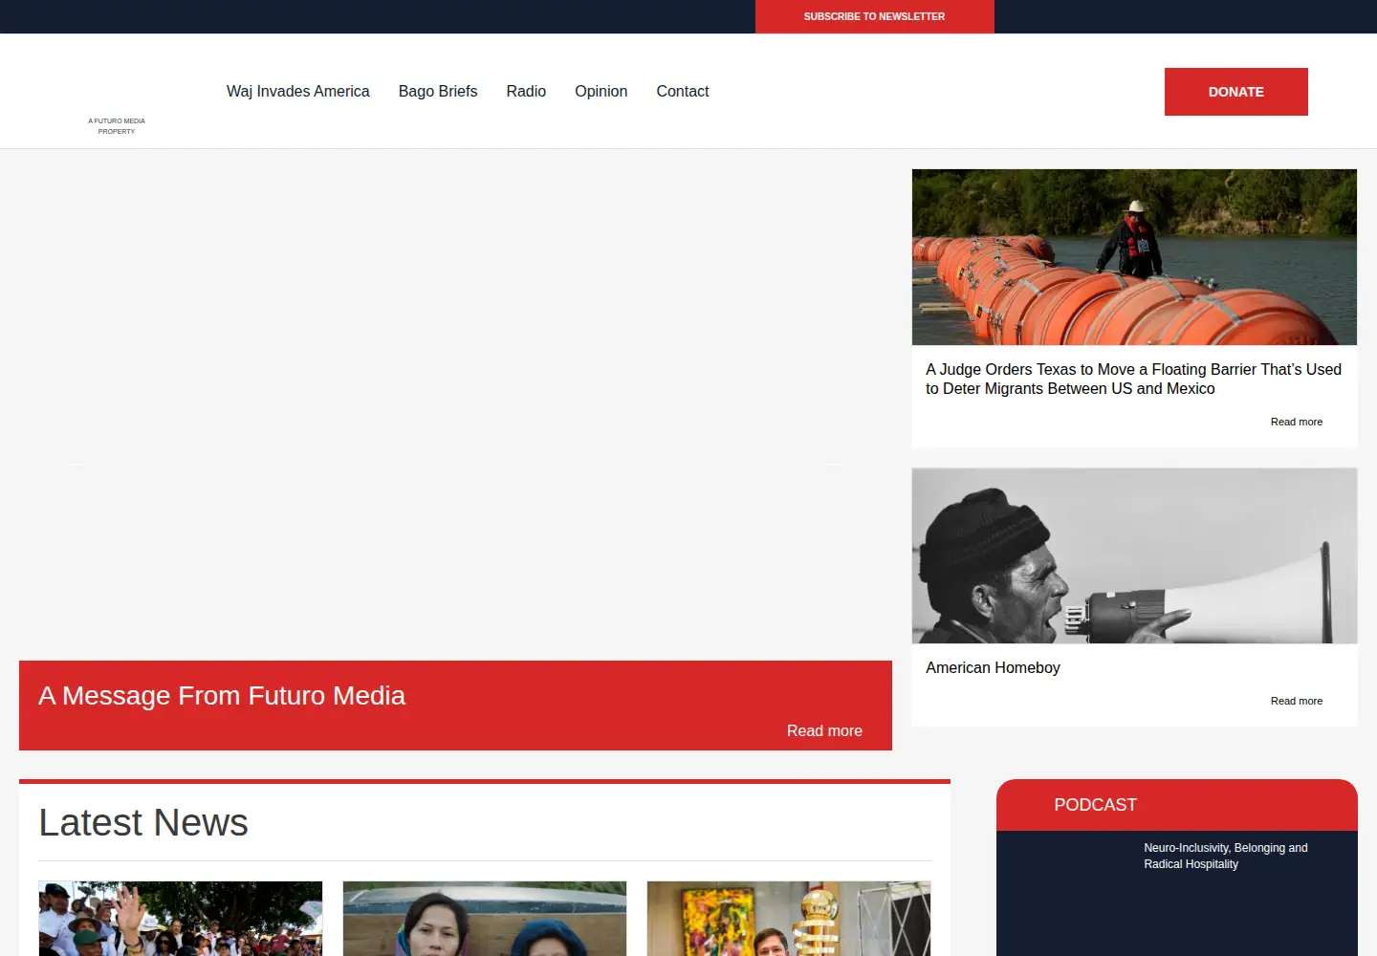The width and height of the screenshot is (1377, 956).
Task: Open the Radio menu item
Action: (526, 91)
